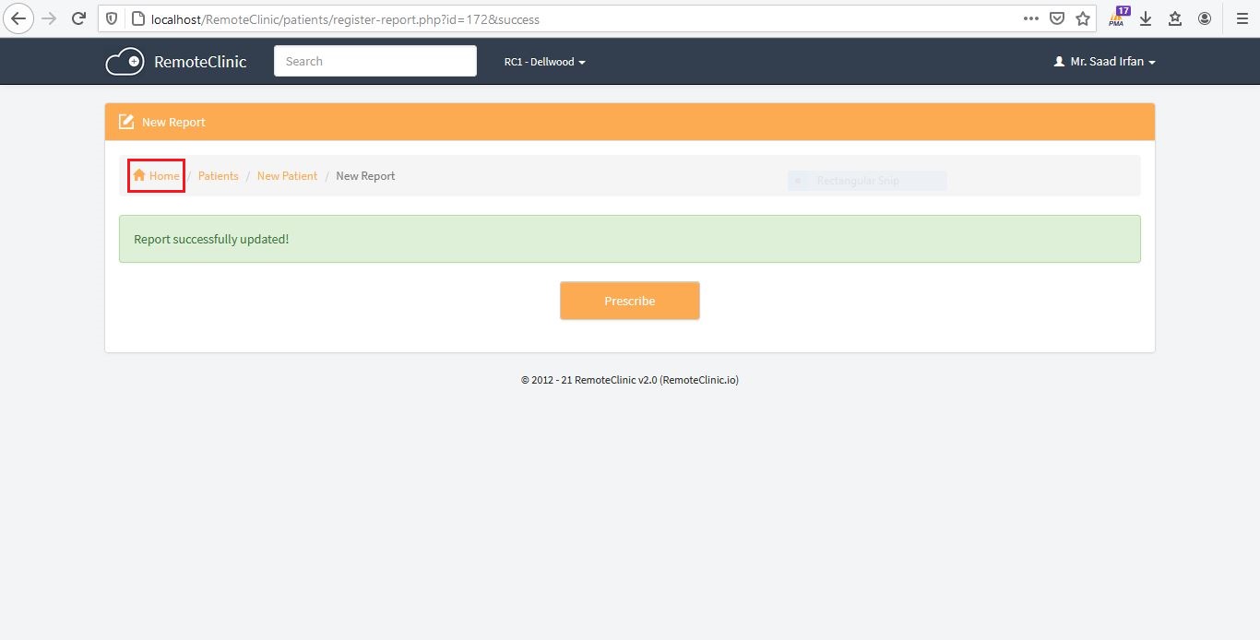The height and width of the screenshot is (640, 1260).
Task: Show the bookmarks library star-tray icon
Action: (x=1175, y=18)
